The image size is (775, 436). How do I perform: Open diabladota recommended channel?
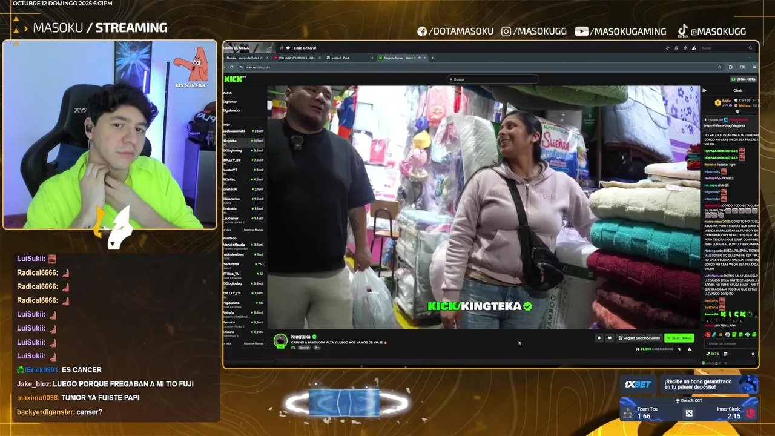point(243,266)
